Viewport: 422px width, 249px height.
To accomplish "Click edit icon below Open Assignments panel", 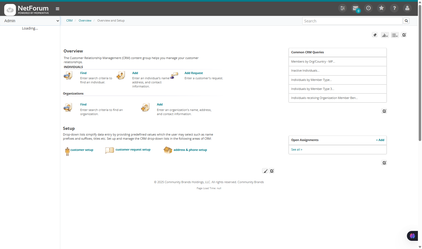I will coord(384,163).
